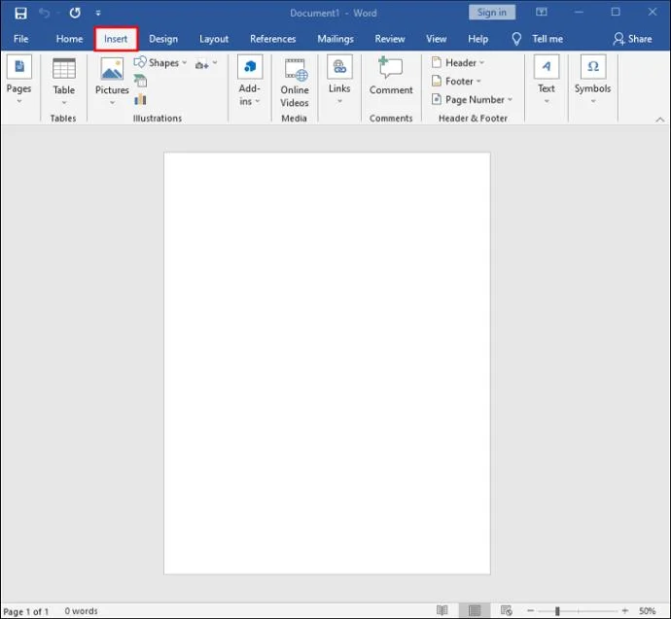The width and height of the screenshot is (671, 619).
Task: Switch to the View tab
Action: pos(436,39)
